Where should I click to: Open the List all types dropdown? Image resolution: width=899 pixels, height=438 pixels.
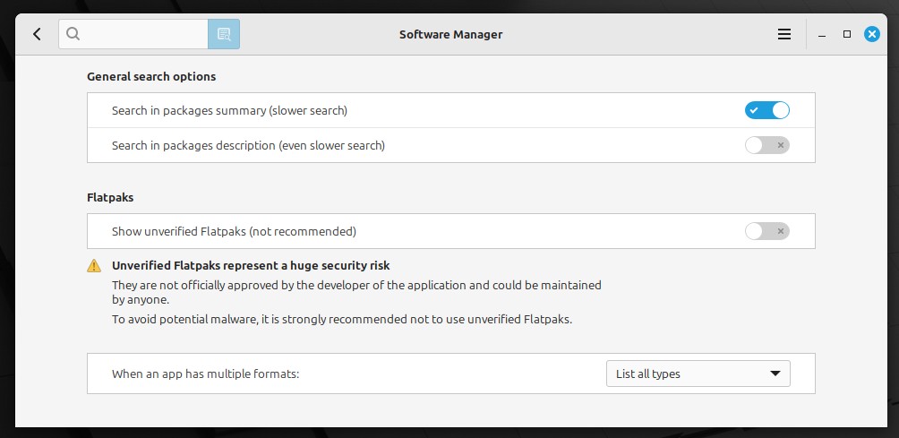(698, 374)
